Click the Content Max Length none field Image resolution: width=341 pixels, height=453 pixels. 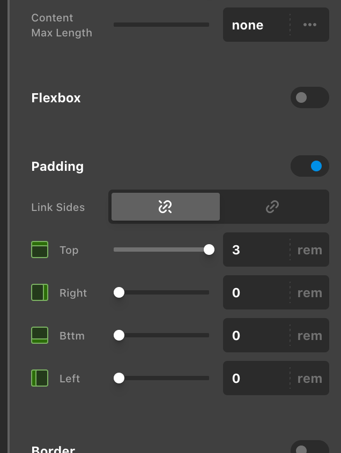pos(256,25)
